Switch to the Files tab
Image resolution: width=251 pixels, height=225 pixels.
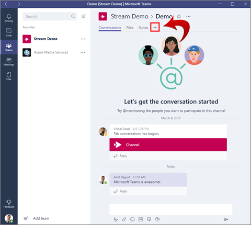130,28
